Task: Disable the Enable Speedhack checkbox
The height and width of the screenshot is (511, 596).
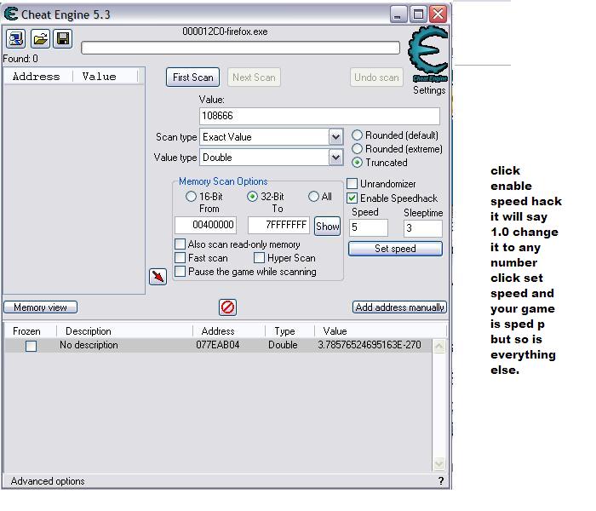Action: tap(352, 198)
